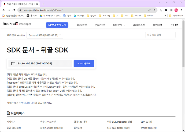Show more bookmarks with the chevron

(x=165, y=16)
